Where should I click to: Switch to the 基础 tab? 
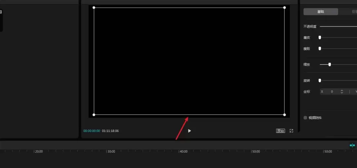point(321,12)
